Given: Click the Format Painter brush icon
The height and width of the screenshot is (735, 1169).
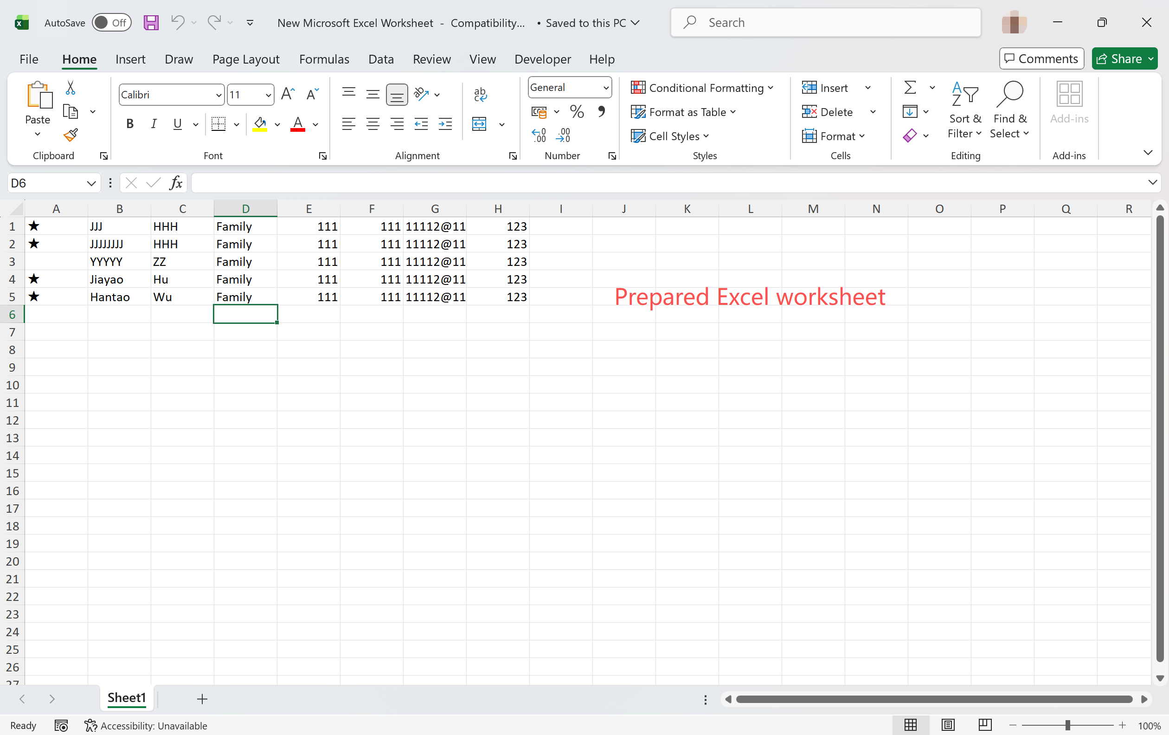Looking at the screenshot, I should click(x=71, y=135).
